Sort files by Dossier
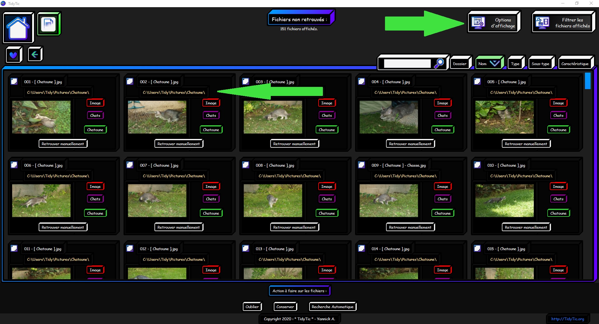This screenshot has height=324, width=599. (460, 64)
